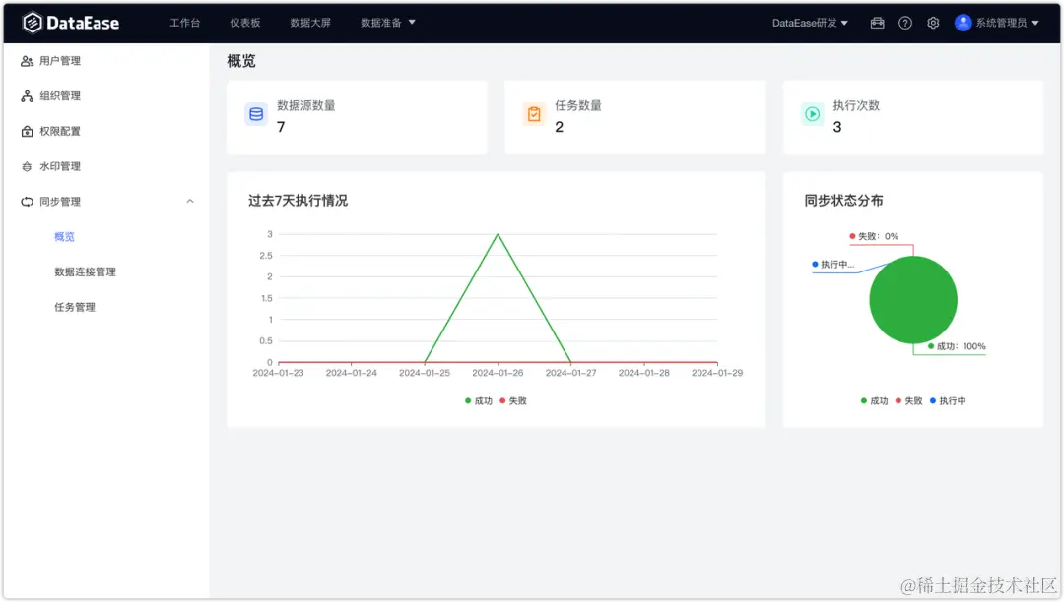
Task: Open 组织管理 in the sidebar
Action: click(60, 96)
